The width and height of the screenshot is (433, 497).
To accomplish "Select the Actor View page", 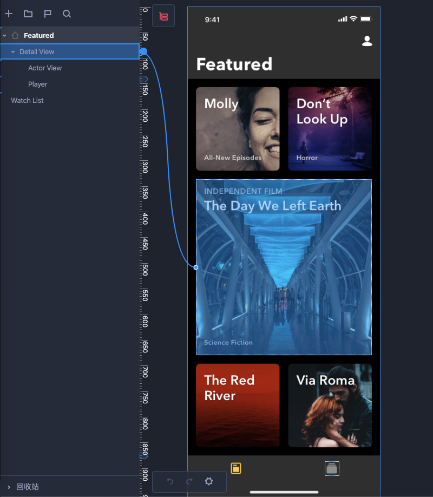I will point(45,68).
